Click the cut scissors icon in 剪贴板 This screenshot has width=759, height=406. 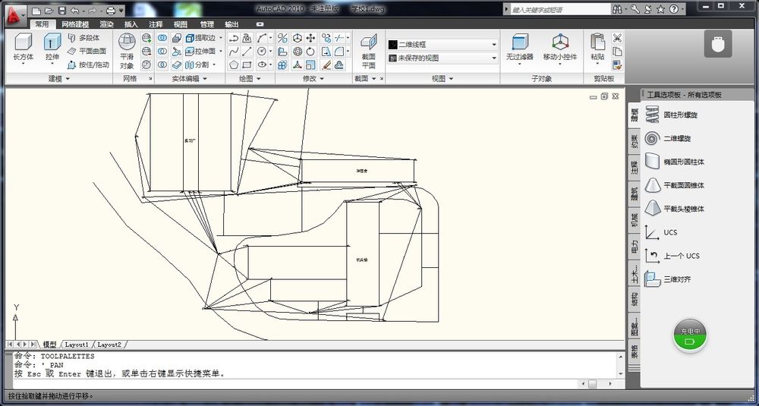617,38
